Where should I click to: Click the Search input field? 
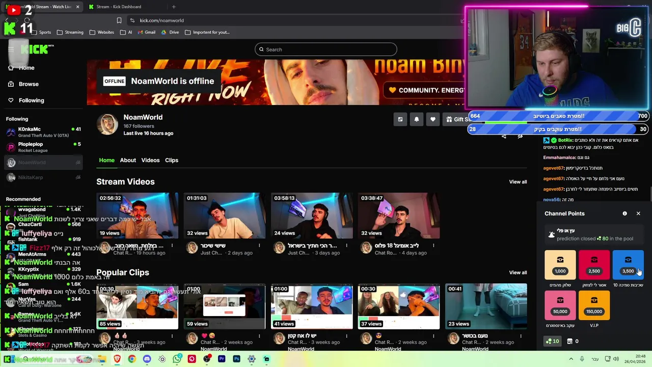pyautogui.click(x=326, y=49)
